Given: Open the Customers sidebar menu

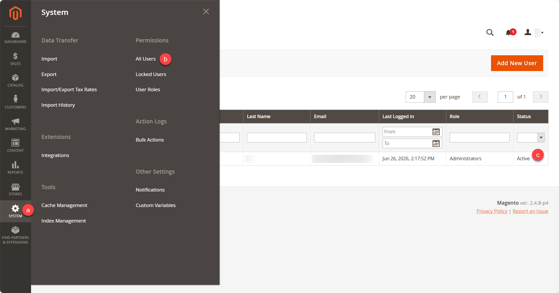Looking at the screenshot, I should click(15, 102).
